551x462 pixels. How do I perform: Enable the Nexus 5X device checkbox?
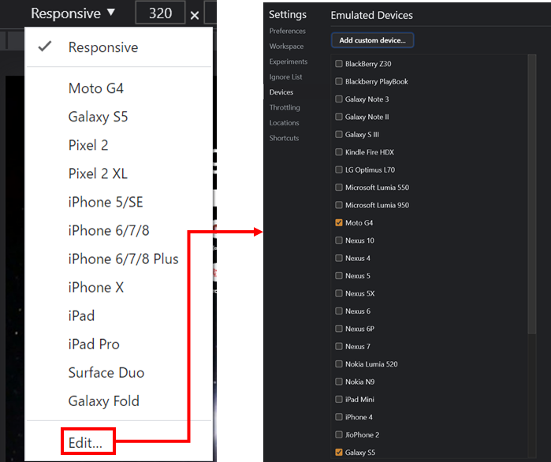pyautogui.click(x=339, y=293)
